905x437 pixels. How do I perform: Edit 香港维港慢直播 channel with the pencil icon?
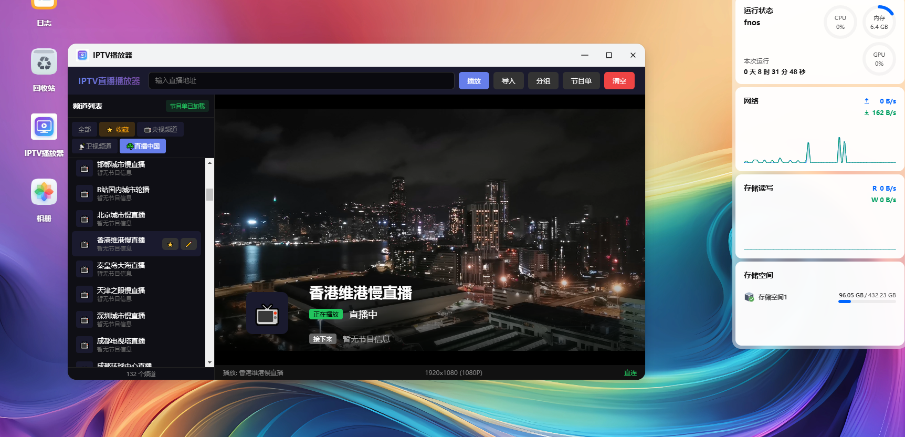[x=188, y=244]
